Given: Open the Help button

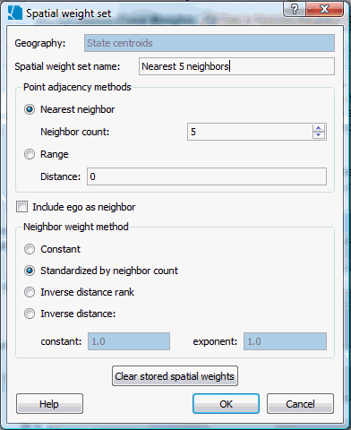Looking at the screenshot, I should [49, 404].
